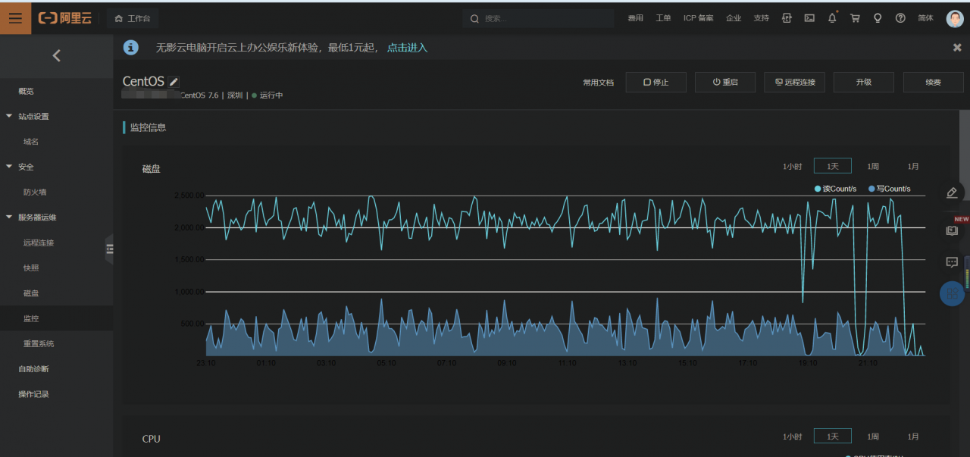Dismiss the announcement banner
The width and height of the screenshot is (970, 457).
(x=957, y=48)
